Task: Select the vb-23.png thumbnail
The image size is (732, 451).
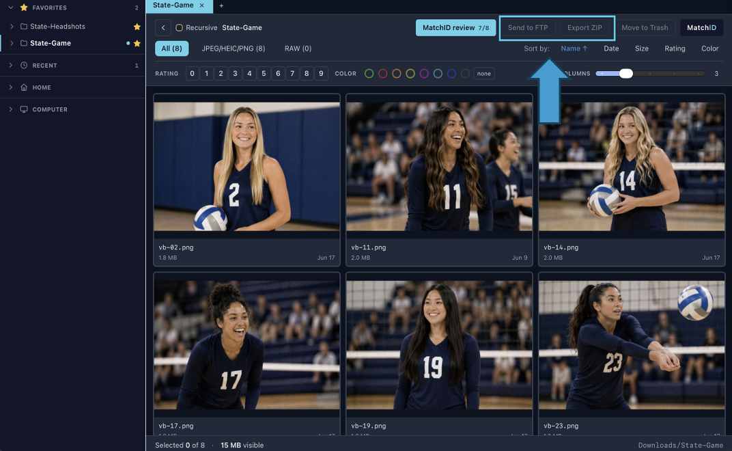Action: click(632, 345)
